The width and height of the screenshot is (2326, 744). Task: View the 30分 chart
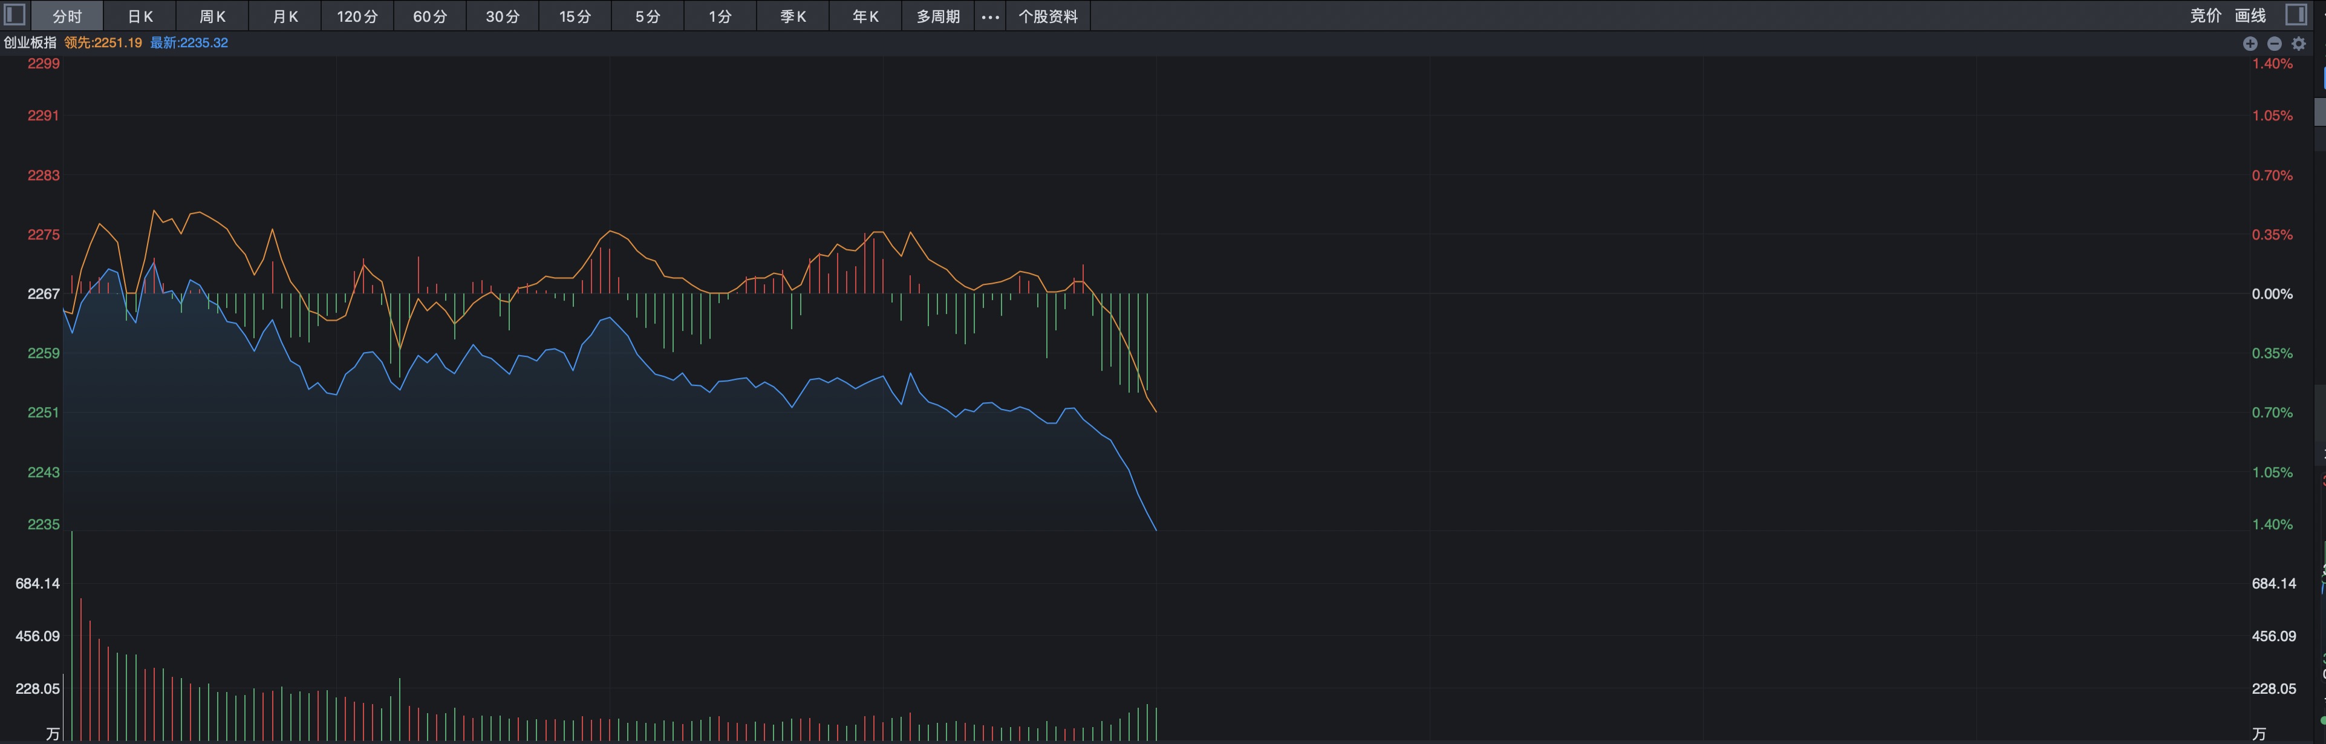pos(502,15)
